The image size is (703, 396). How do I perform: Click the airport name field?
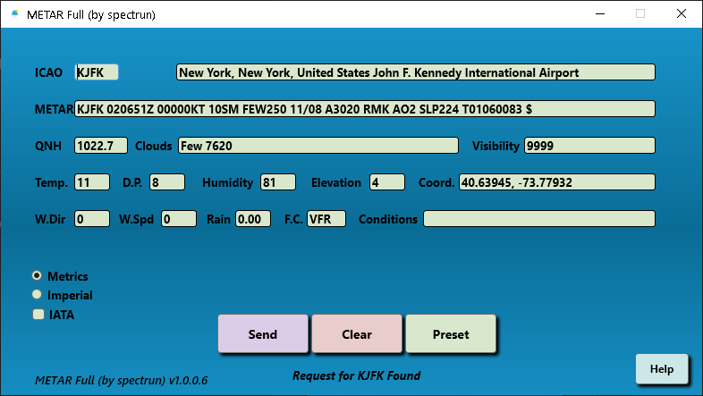(x=416, y=72)
